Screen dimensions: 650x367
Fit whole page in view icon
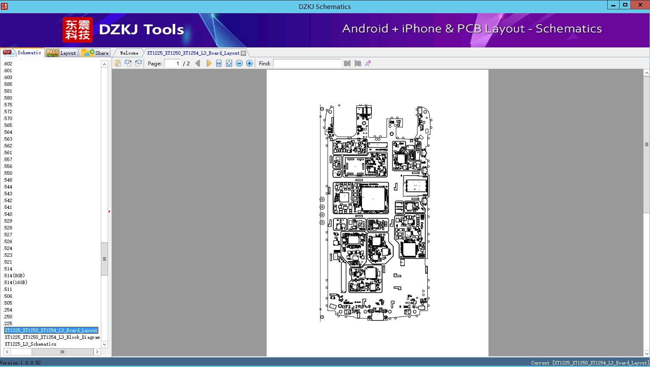[229, 63]
